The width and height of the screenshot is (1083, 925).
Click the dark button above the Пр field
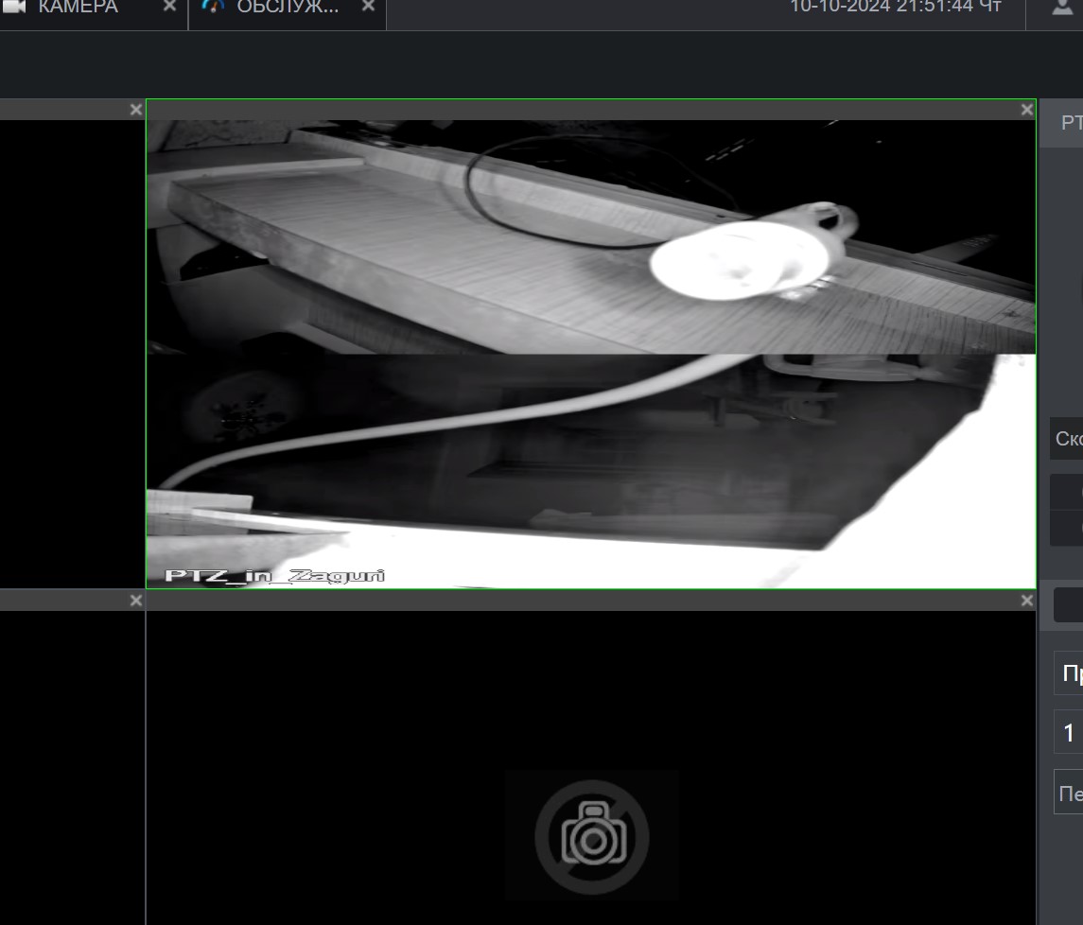(1069, 605)
